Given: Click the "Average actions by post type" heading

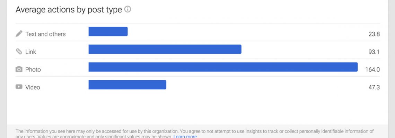Looking at the screenshot, I should point(69,10).
